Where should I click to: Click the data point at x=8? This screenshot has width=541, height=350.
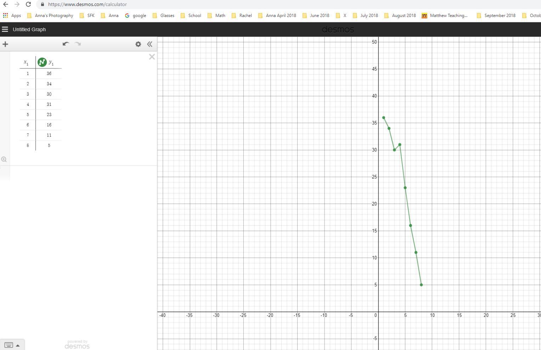(x=421, y=285)
